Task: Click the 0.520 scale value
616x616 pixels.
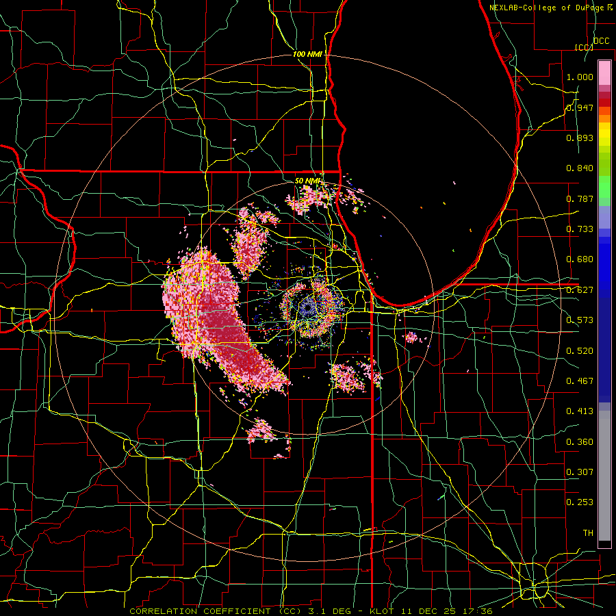Action: point(580,351)
